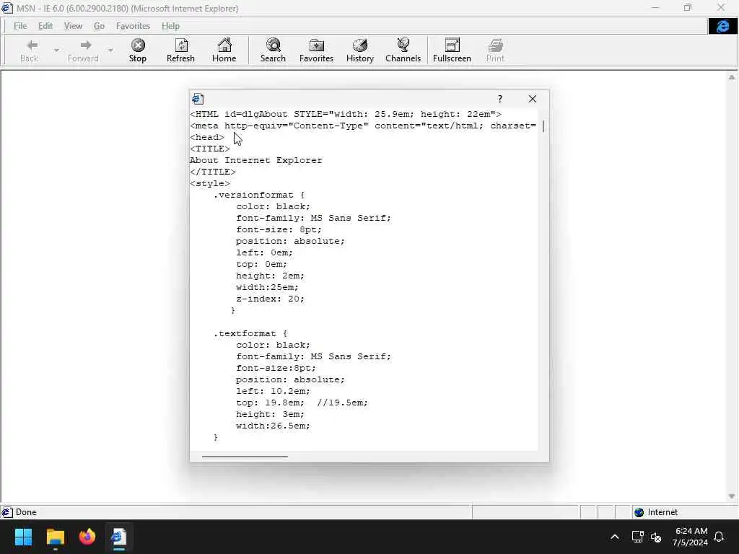The height and width of the screenshot is (554, 739).
Task: Click the '.textformat {' line
Action: pos(250,333)
